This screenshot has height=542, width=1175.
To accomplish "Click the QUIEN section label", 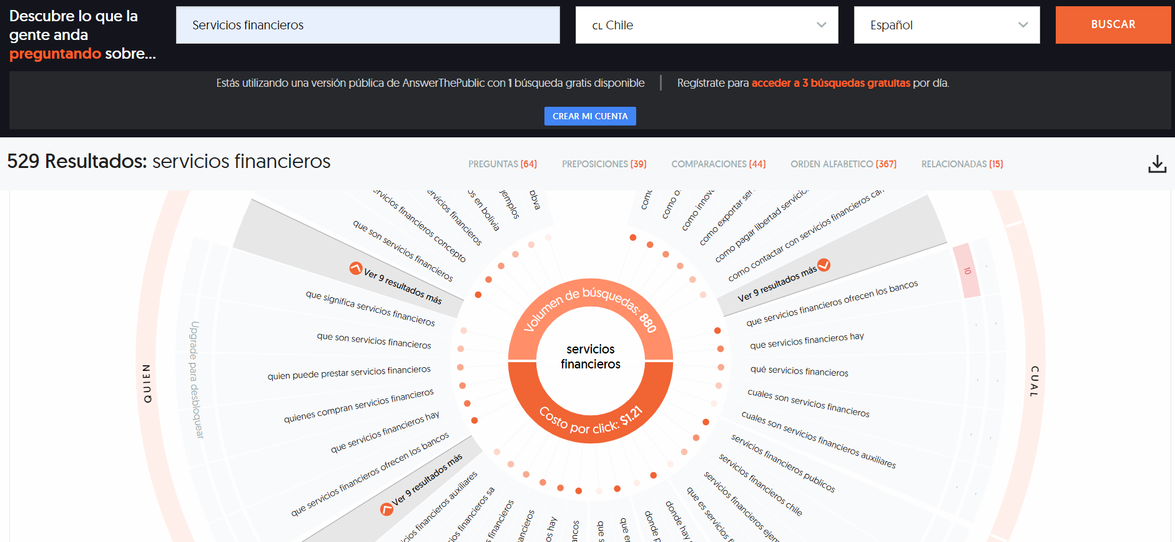I will 147,383.
